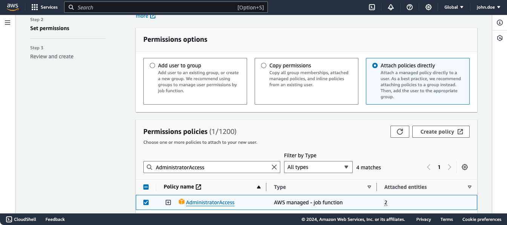Click the Create policy button
Viewport: 507px width, 225px height.
tap(441, 132)
